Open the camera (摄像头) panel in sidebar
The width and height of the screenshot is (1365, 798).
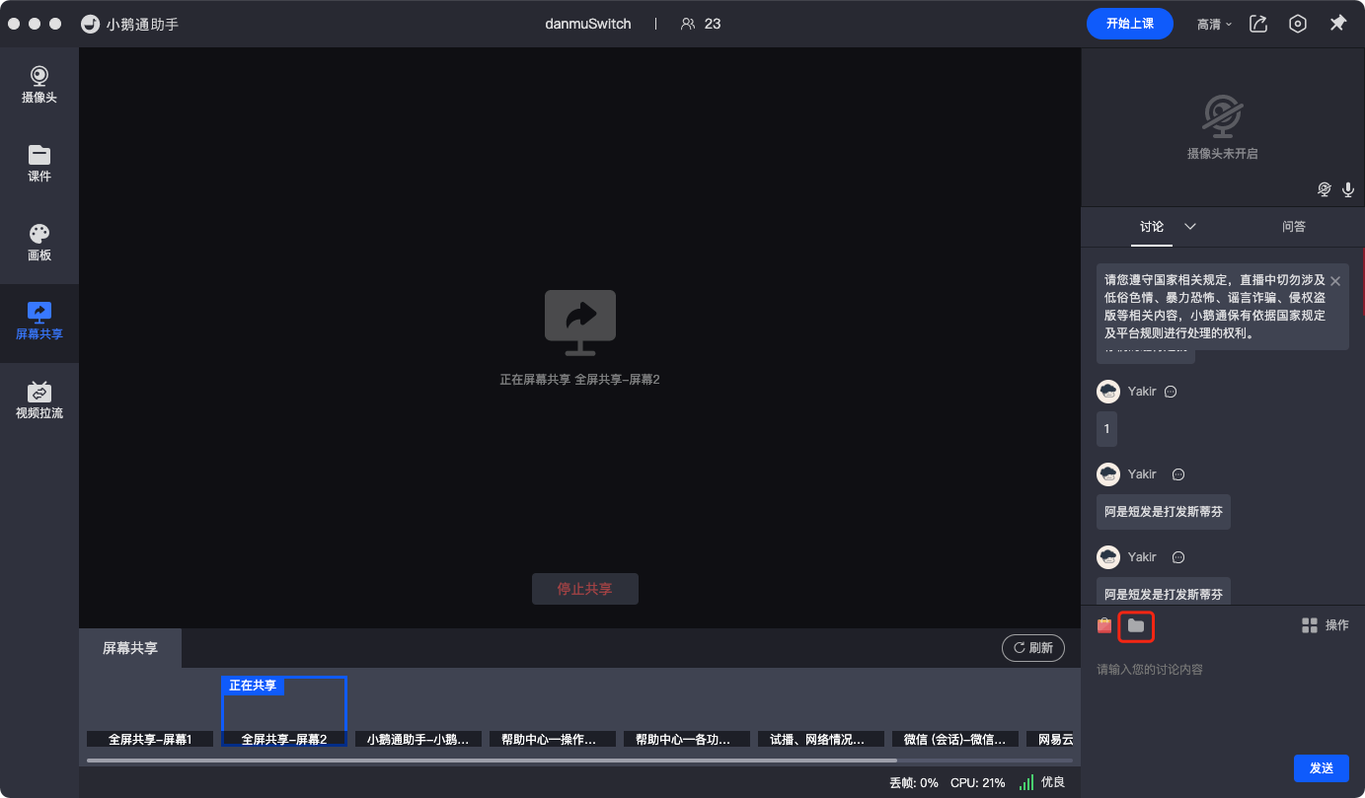pos(39,85)
